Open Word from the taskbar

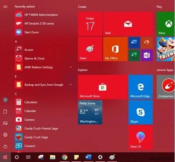click(x=89, y=157)
